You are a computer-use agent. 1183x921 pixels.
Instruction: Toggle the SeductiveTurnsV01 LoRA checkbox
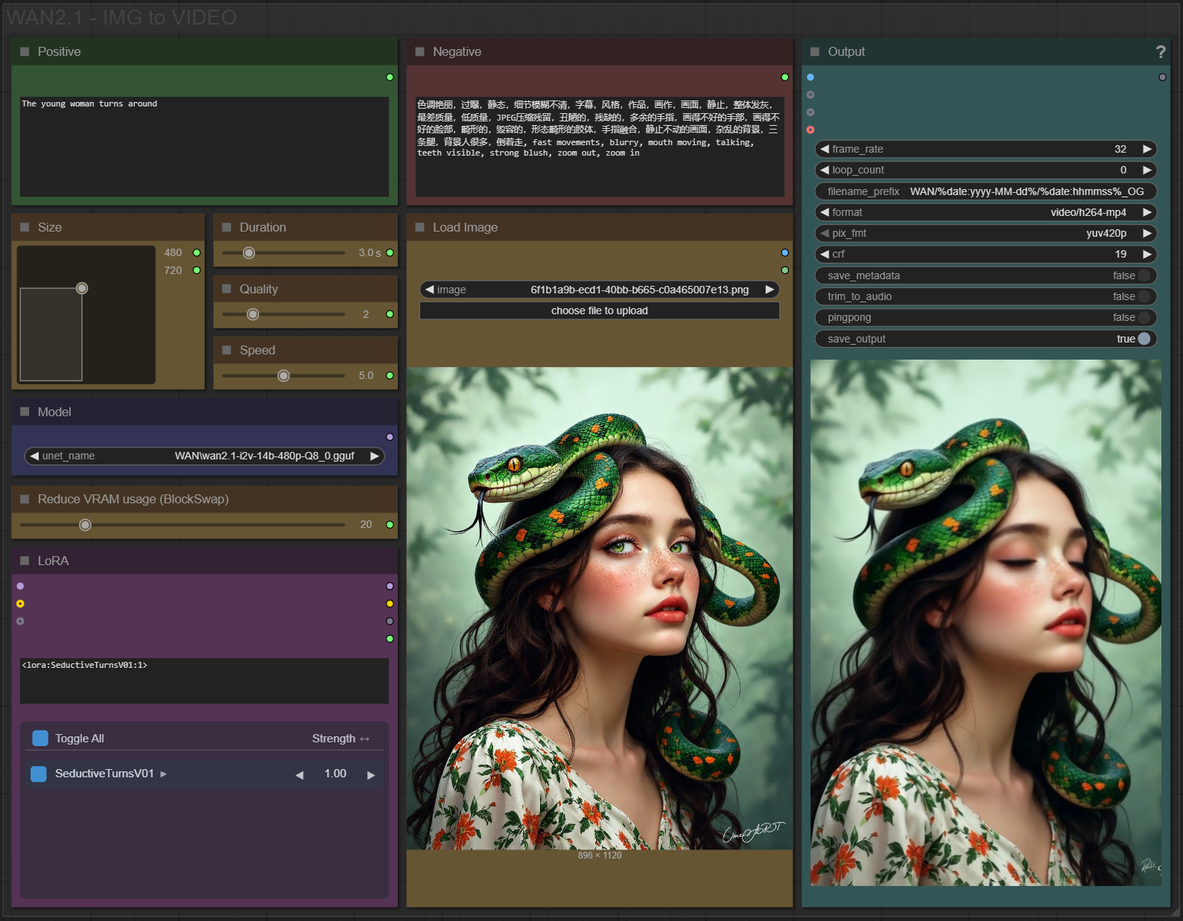pyautogui.click(x=39, y=774)
